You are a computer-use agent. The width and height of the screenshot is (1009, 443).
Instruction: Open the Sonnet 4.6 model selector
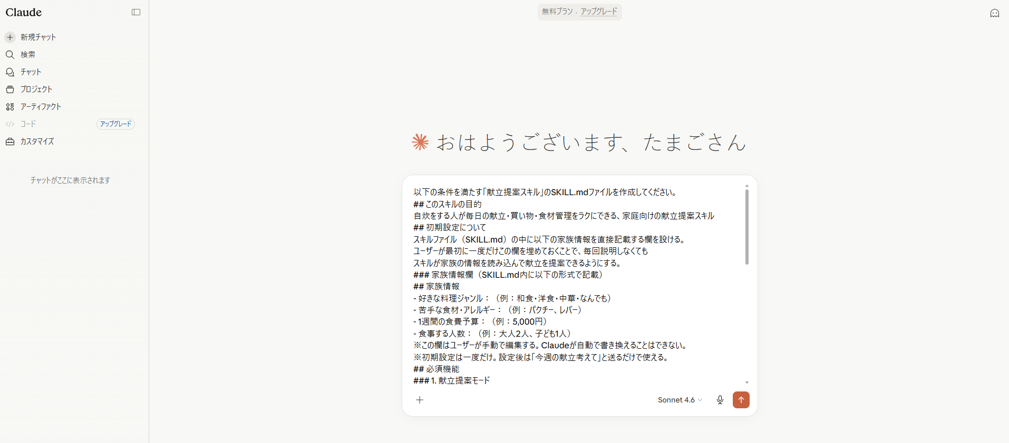[680, 400]
